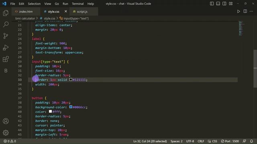Show errors and warnings count in status bar
The height and width of the screenshot is (144, 257).
pyautogui.click(x=10, y=141)
